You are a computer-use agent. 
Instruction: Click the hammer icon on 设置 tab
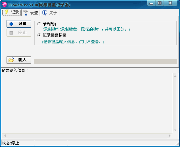[26, 12]
